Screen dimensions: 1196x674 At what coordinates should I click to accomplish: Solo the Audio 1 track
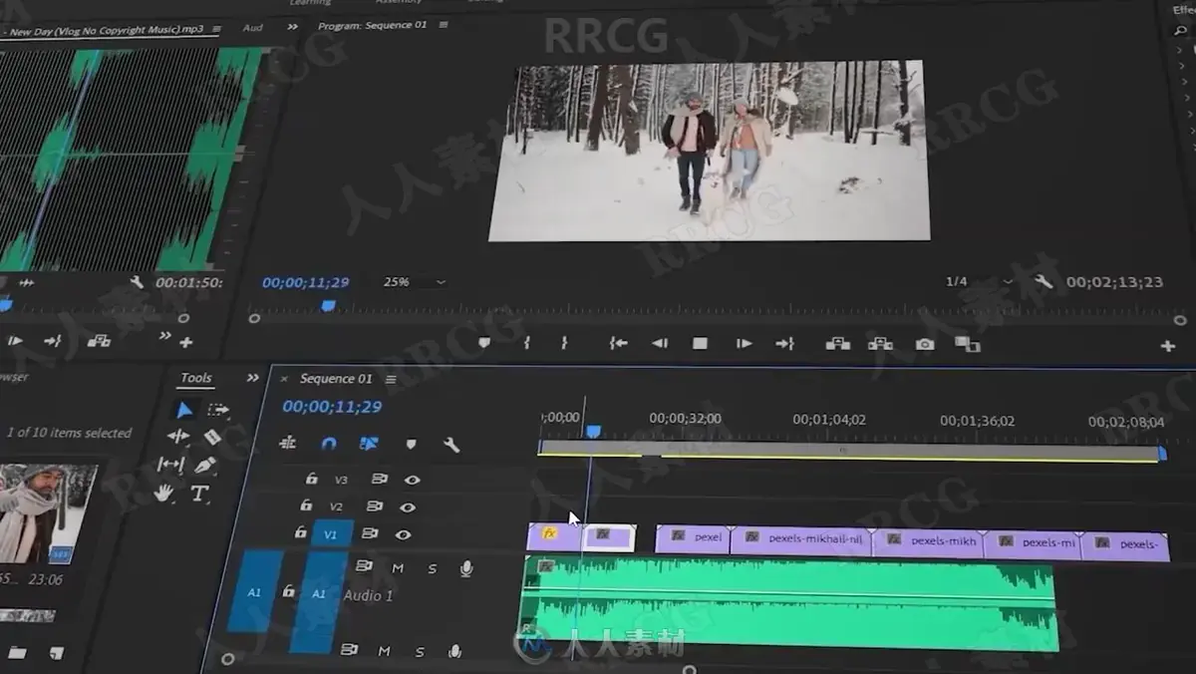pyautogui.click(x=433, y=569)
